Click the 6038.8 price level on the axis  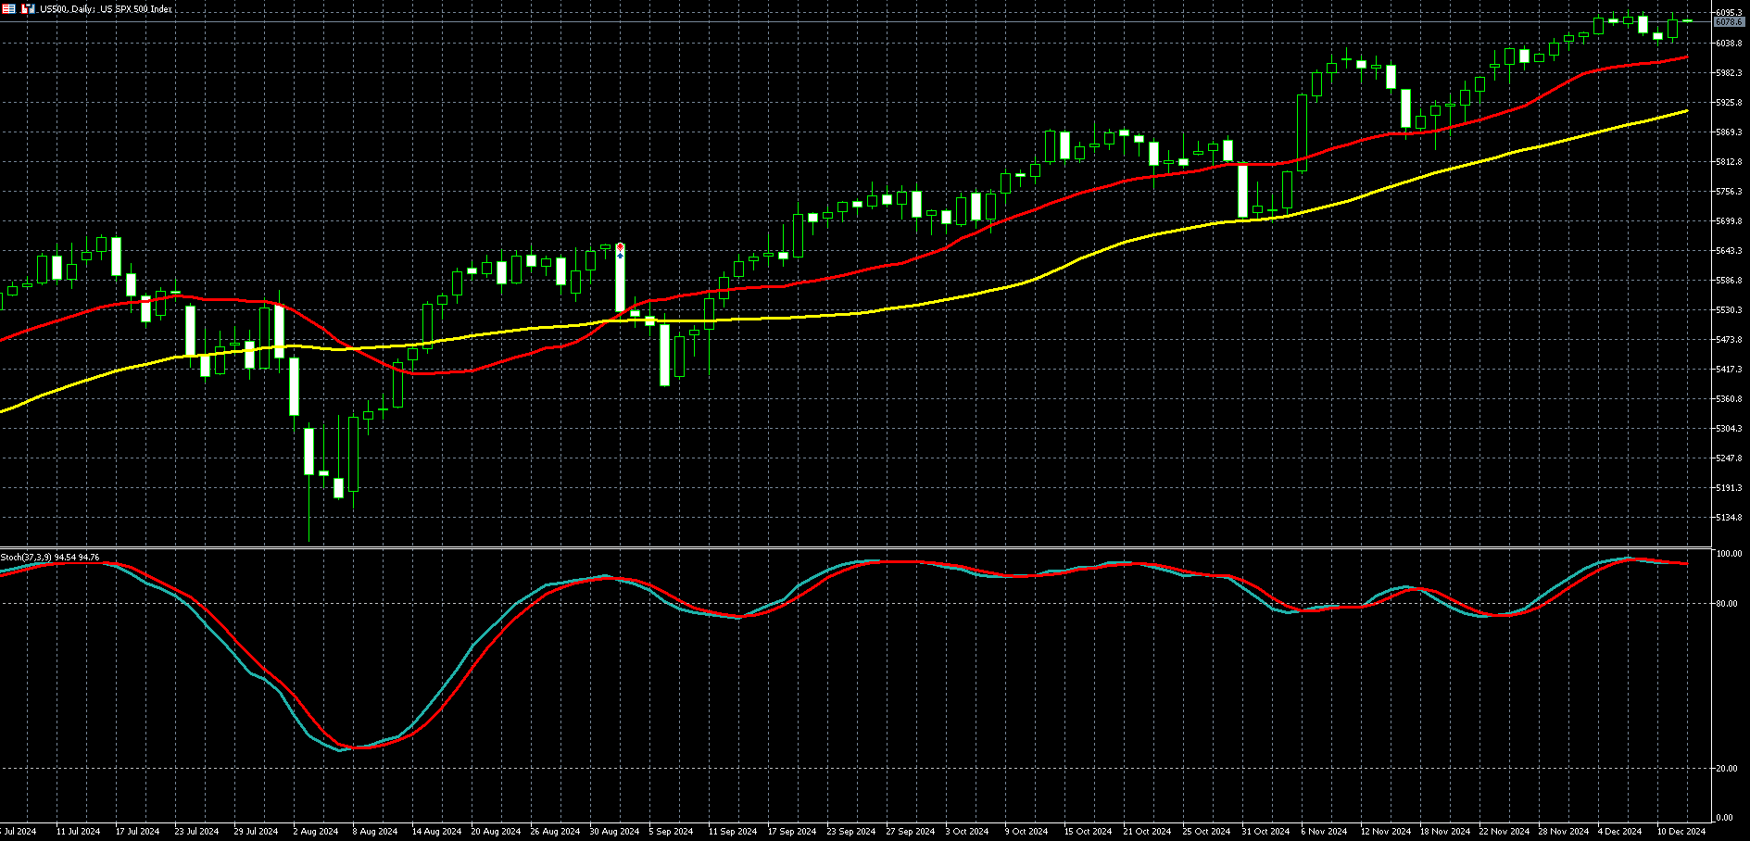click(x=1729, y=44)
